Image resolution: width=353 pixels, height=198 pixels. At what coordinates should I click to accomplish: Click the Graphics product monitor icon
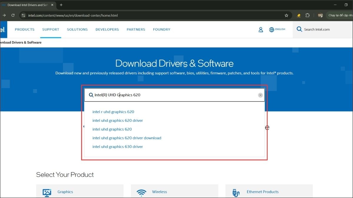tap(47, 192)
